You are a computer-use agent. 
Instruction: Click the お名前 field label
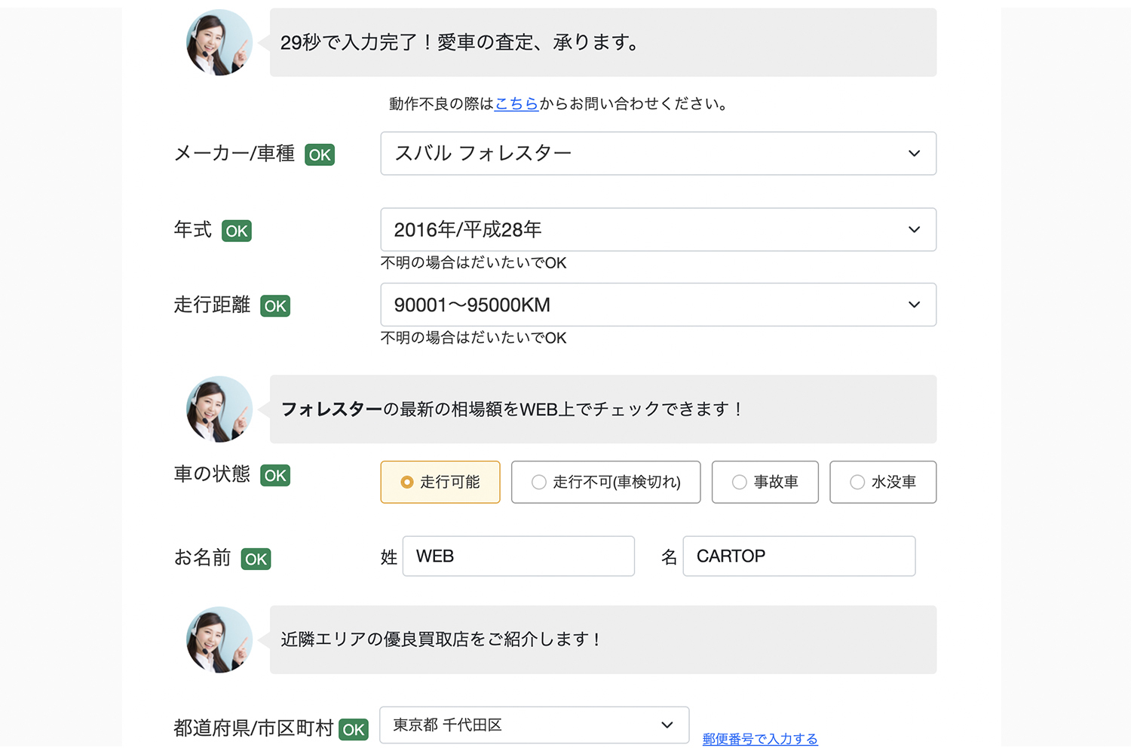tap(202, 557)
